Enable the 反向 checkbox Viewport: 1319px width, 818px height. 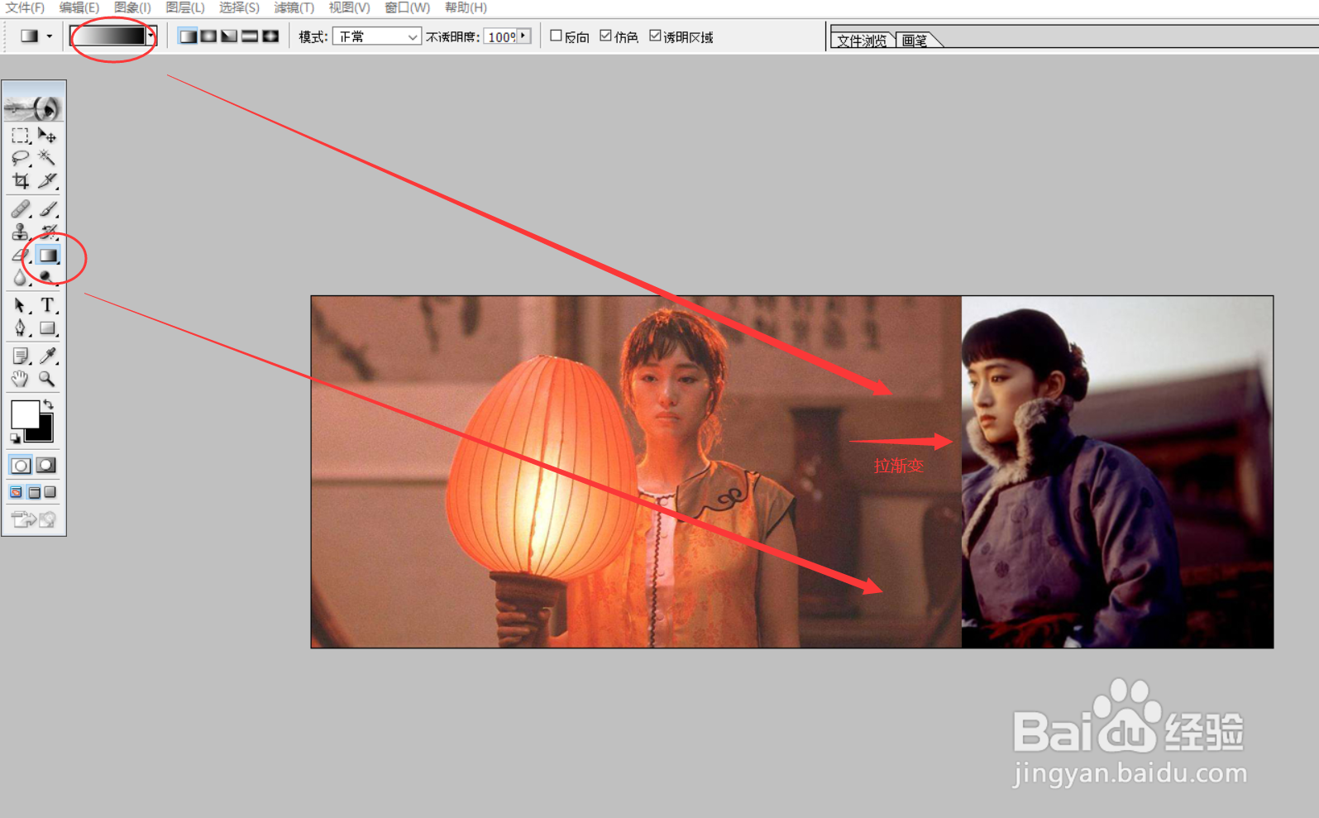(556, 36)
